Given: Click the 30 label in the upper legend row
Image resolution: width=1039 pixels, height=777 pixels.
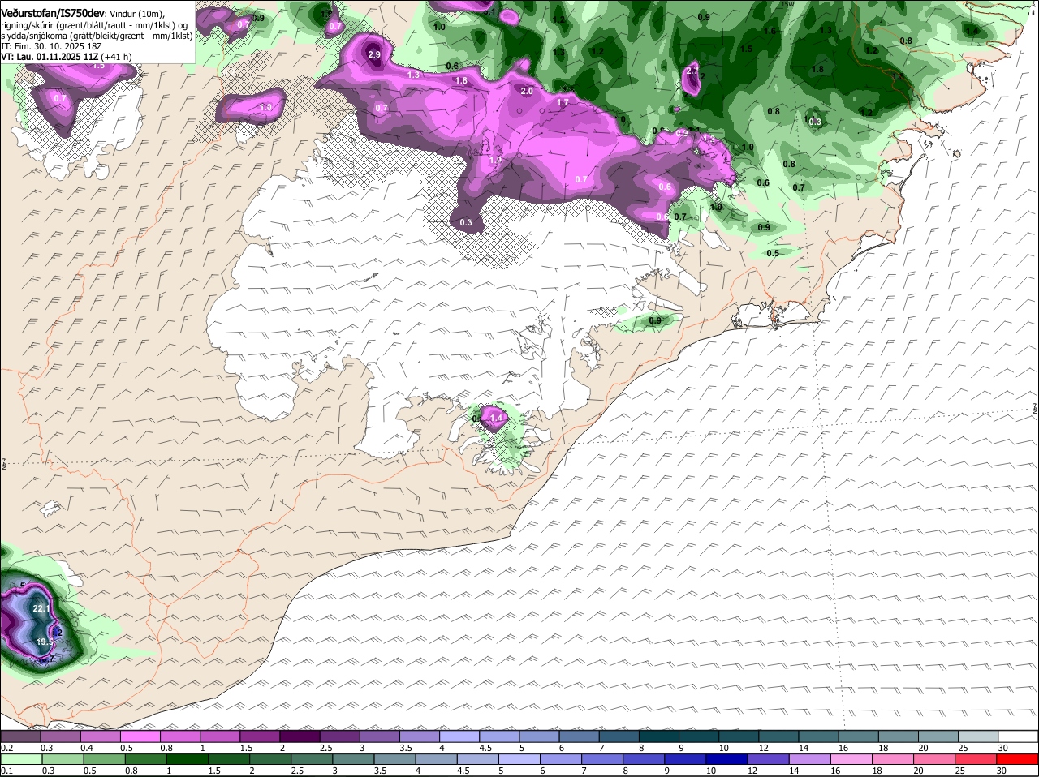Looking at the screenshot, I should pyautogui.click(x=1002, y=748).
